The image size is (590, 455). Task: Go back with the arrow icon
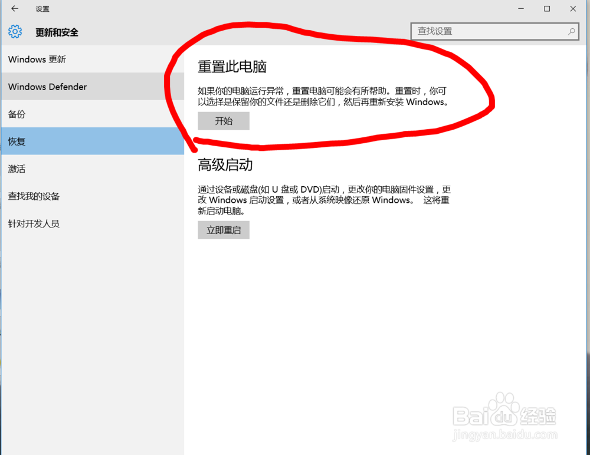point(15,8)
